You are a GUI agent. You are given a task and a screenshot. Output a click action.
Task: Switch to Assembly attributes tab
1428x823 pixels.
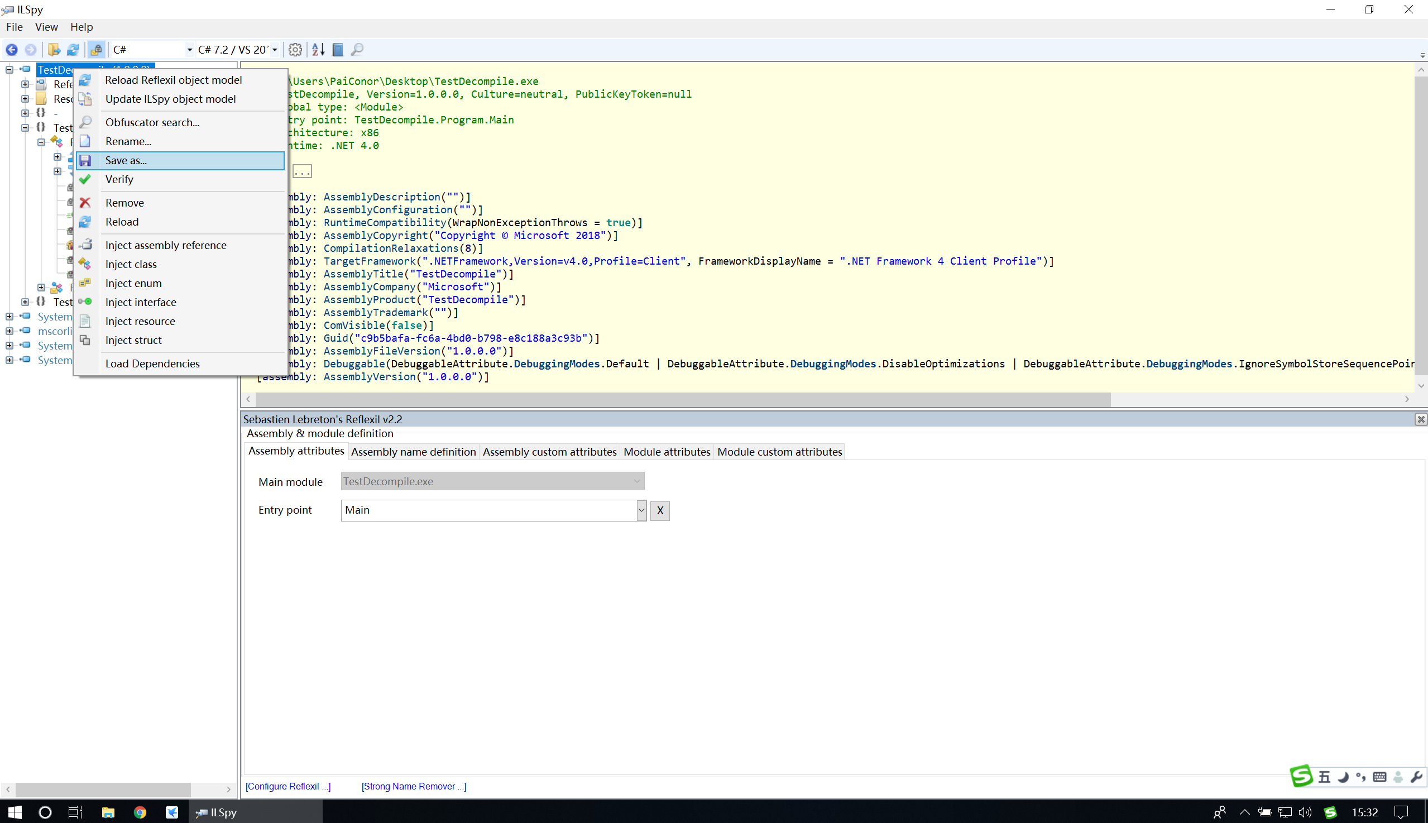[296, 451]
